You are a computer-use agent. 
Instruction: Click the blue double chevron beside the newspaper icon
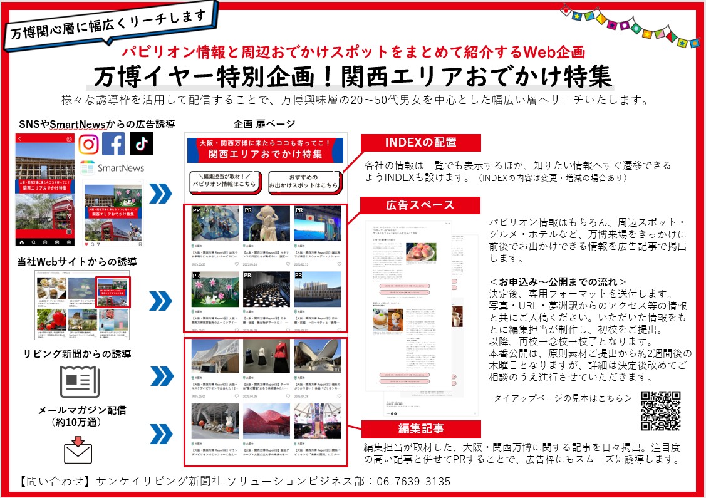162,376
